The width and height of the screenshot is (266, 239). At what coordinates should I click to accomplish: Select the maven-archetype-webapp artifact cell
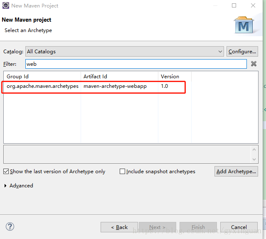click(x=115, y=86)
